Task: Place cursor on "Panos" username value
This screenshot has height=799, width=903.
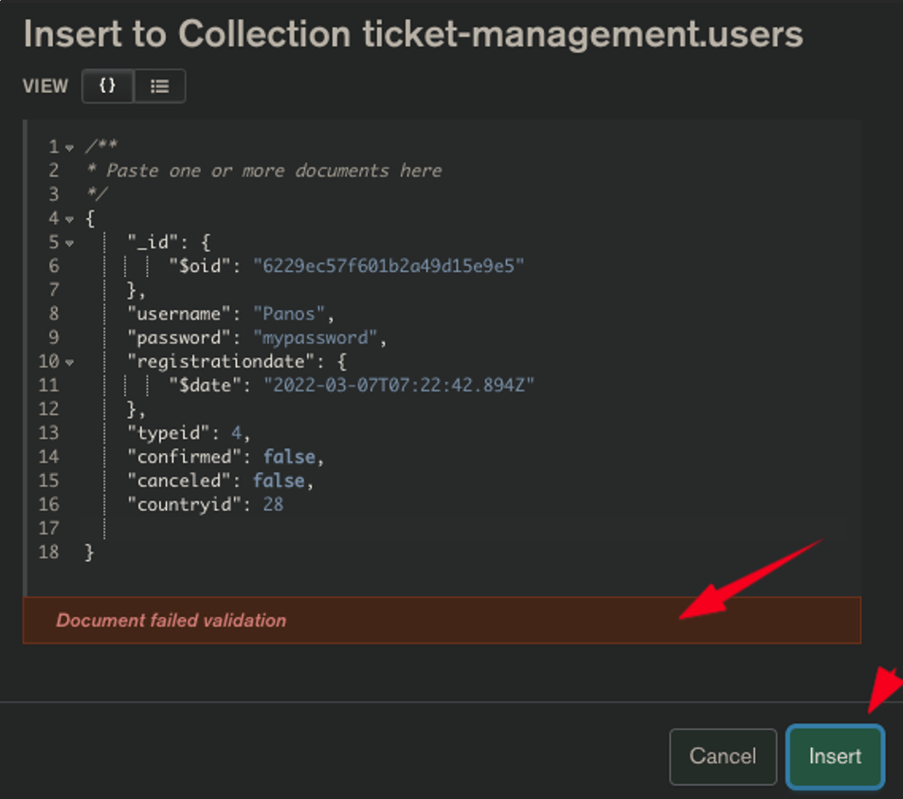Action: (x=289, y=314)
